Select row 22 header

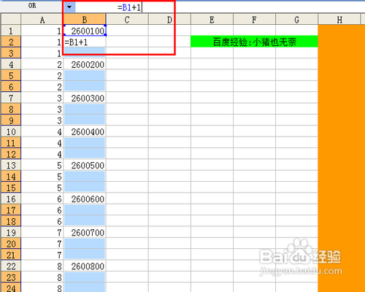click(x=11, y=266)
